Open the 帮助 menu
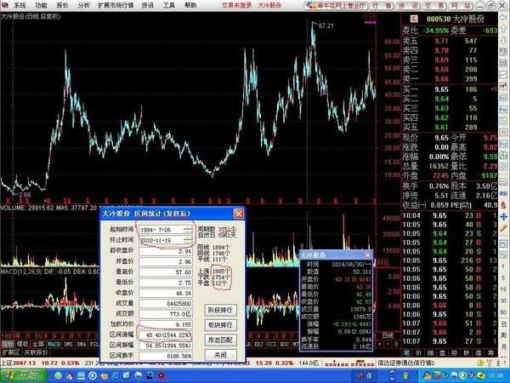 [x=190, y=5]
